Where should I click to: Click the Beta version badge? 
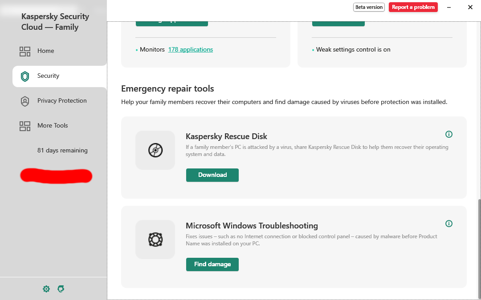click(369, 7)
